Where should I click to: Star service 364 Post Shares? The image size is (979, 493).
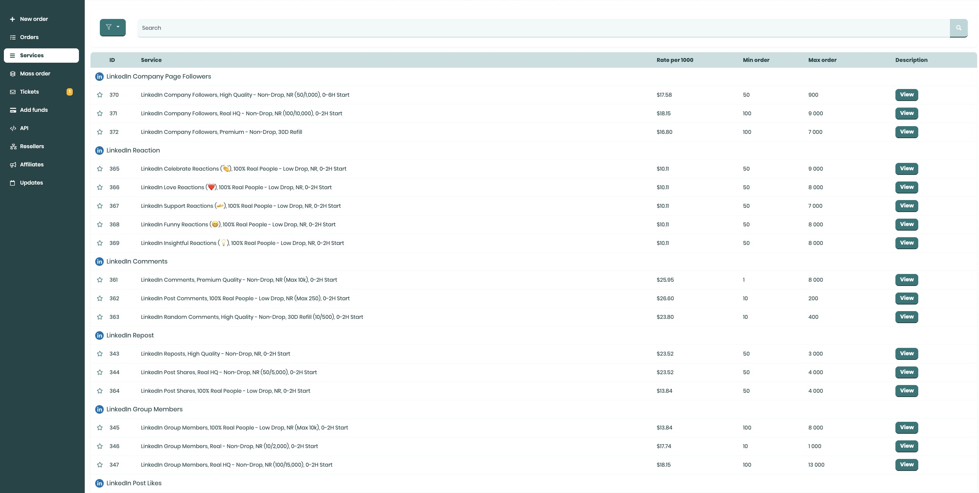tap(100, 391)
